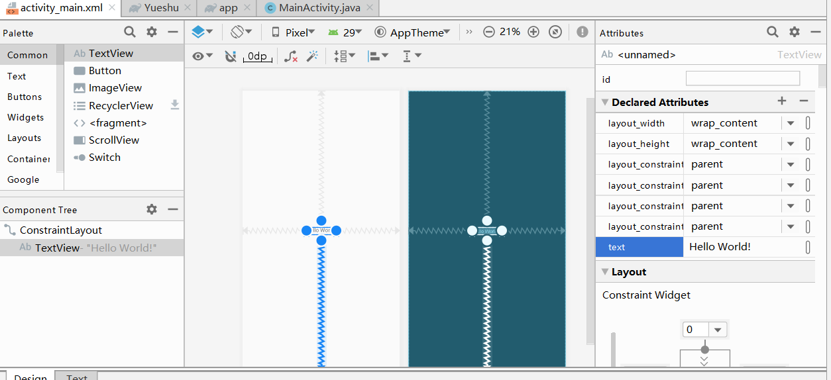Search the Palette panel
This screenshot has height=380, width=831.
coord(130,32)
